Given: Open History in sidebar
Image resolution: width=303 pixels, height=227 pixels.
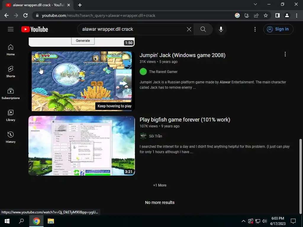Looking at the screenshot, I should [11, 137].
